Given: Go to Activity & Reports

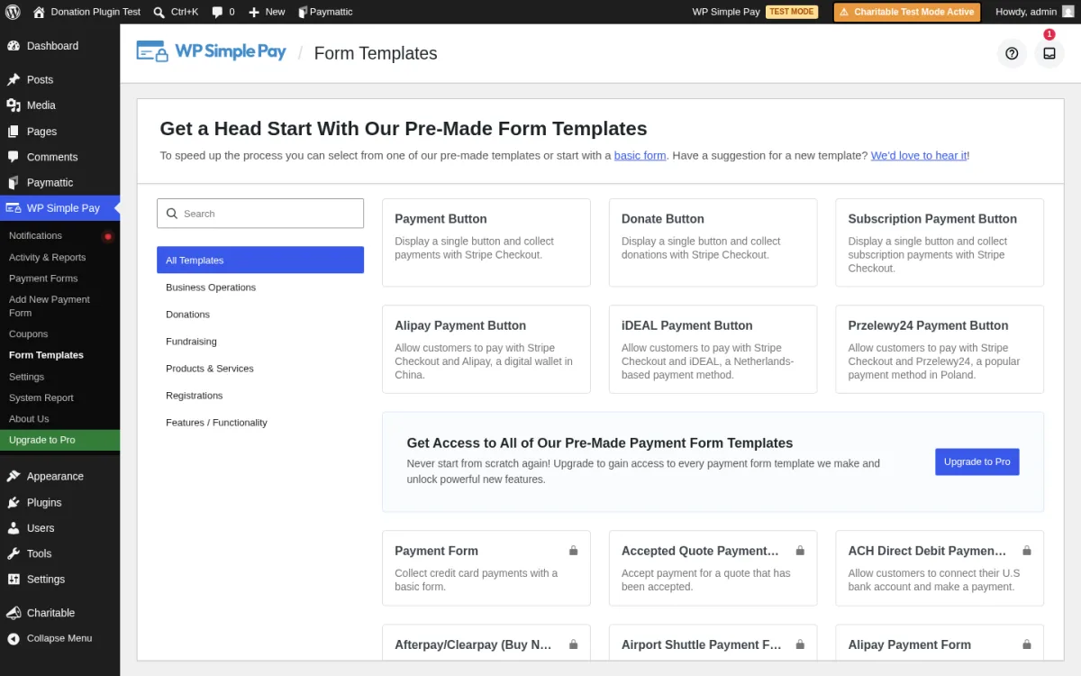Looking at the screenshot, I should [x=59, y=257].
